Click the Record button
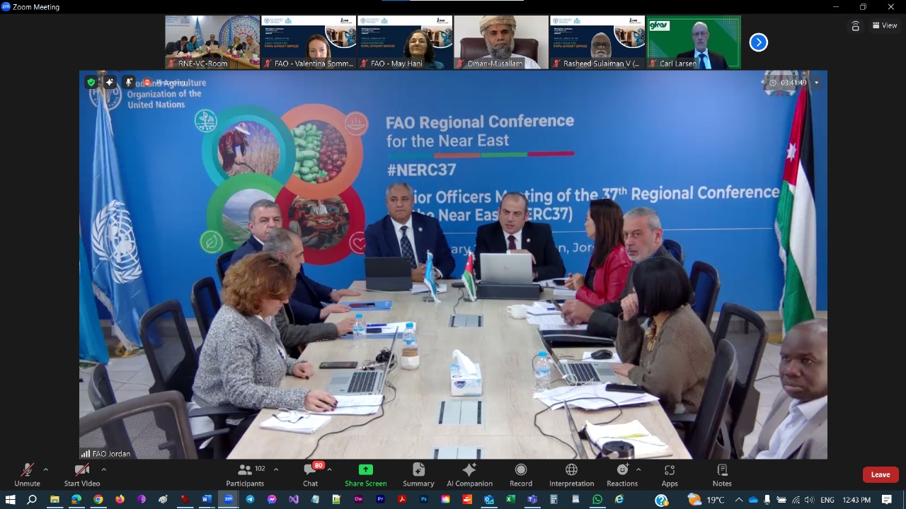This screenshot has height=509, width=906. (x=521, y=475)
